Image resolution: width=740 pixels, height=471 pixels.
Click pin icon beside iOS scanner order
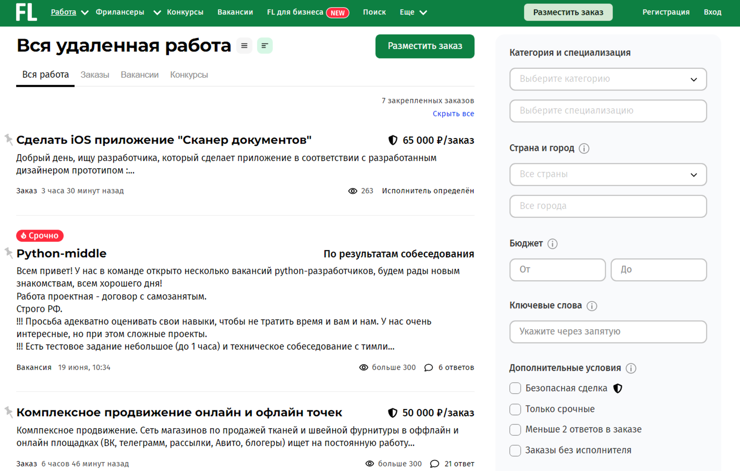click(9, 139)
